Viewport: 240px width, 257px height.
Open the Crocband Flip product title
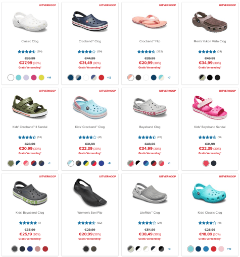[x=150, y=41]
